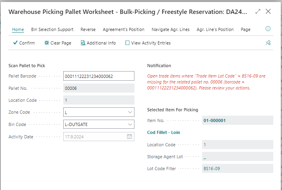Open the Activity Date calendar picker

[129, 137]
